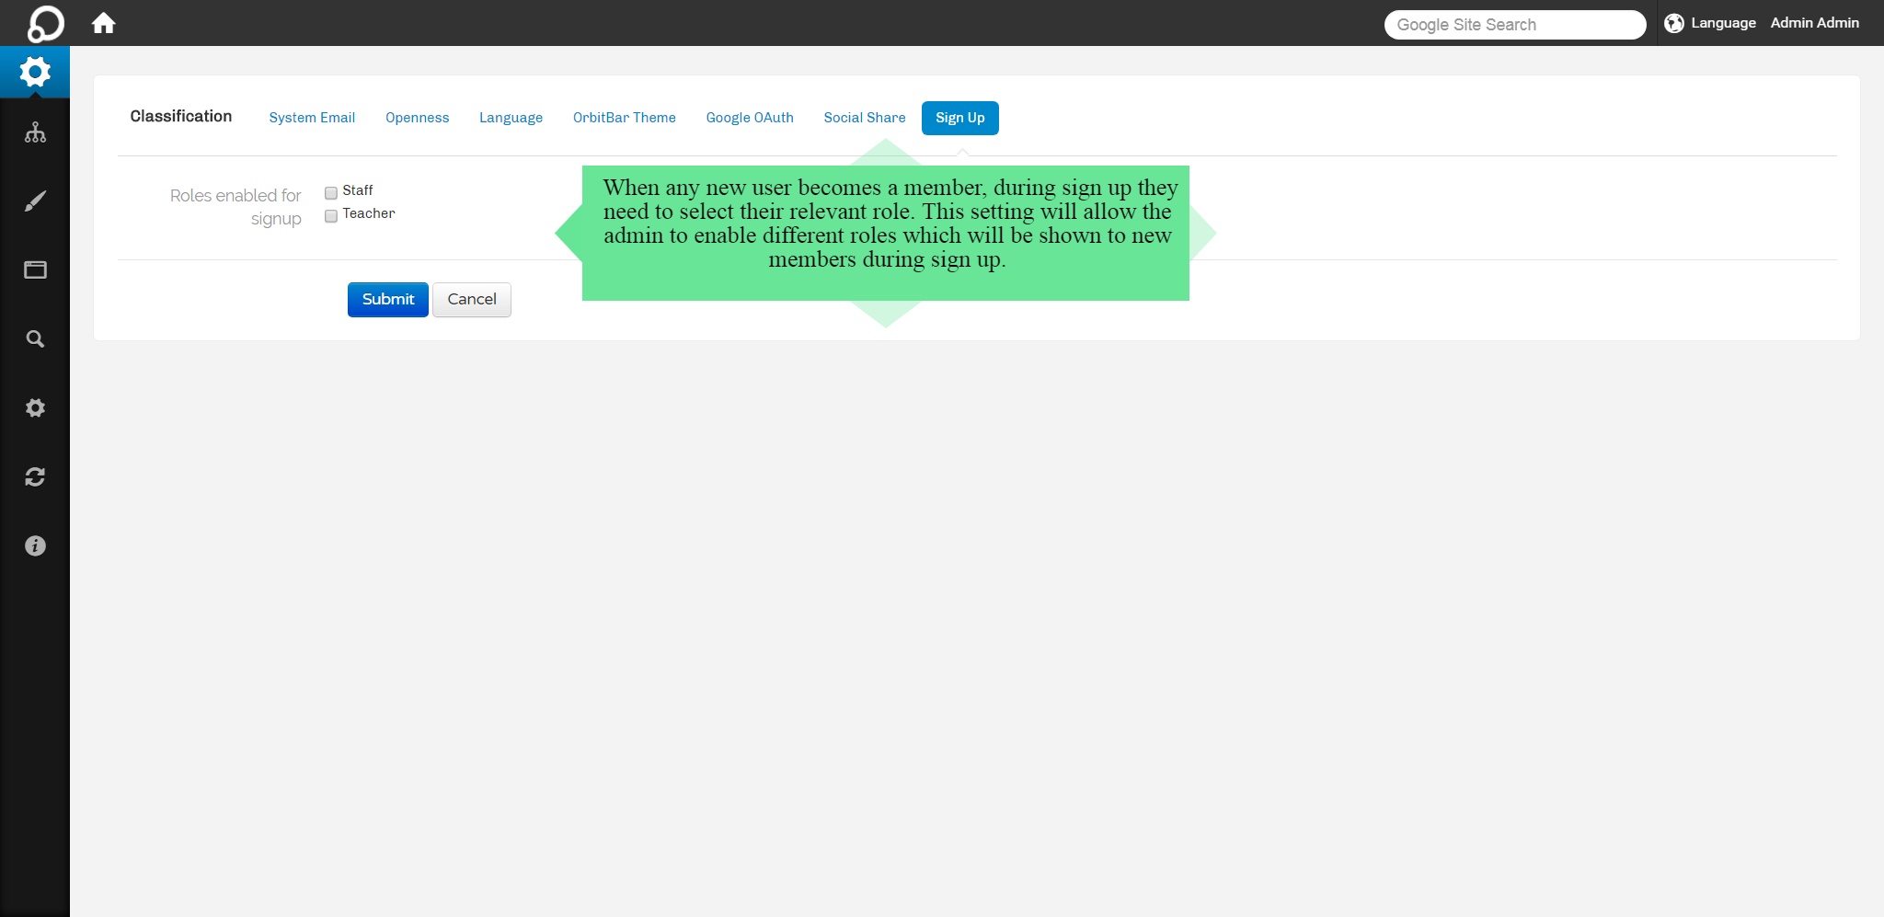Screen dimensions: 1884x917
Task: Enable the Teacher role checkbox
Action: click(x=331, y=215)
